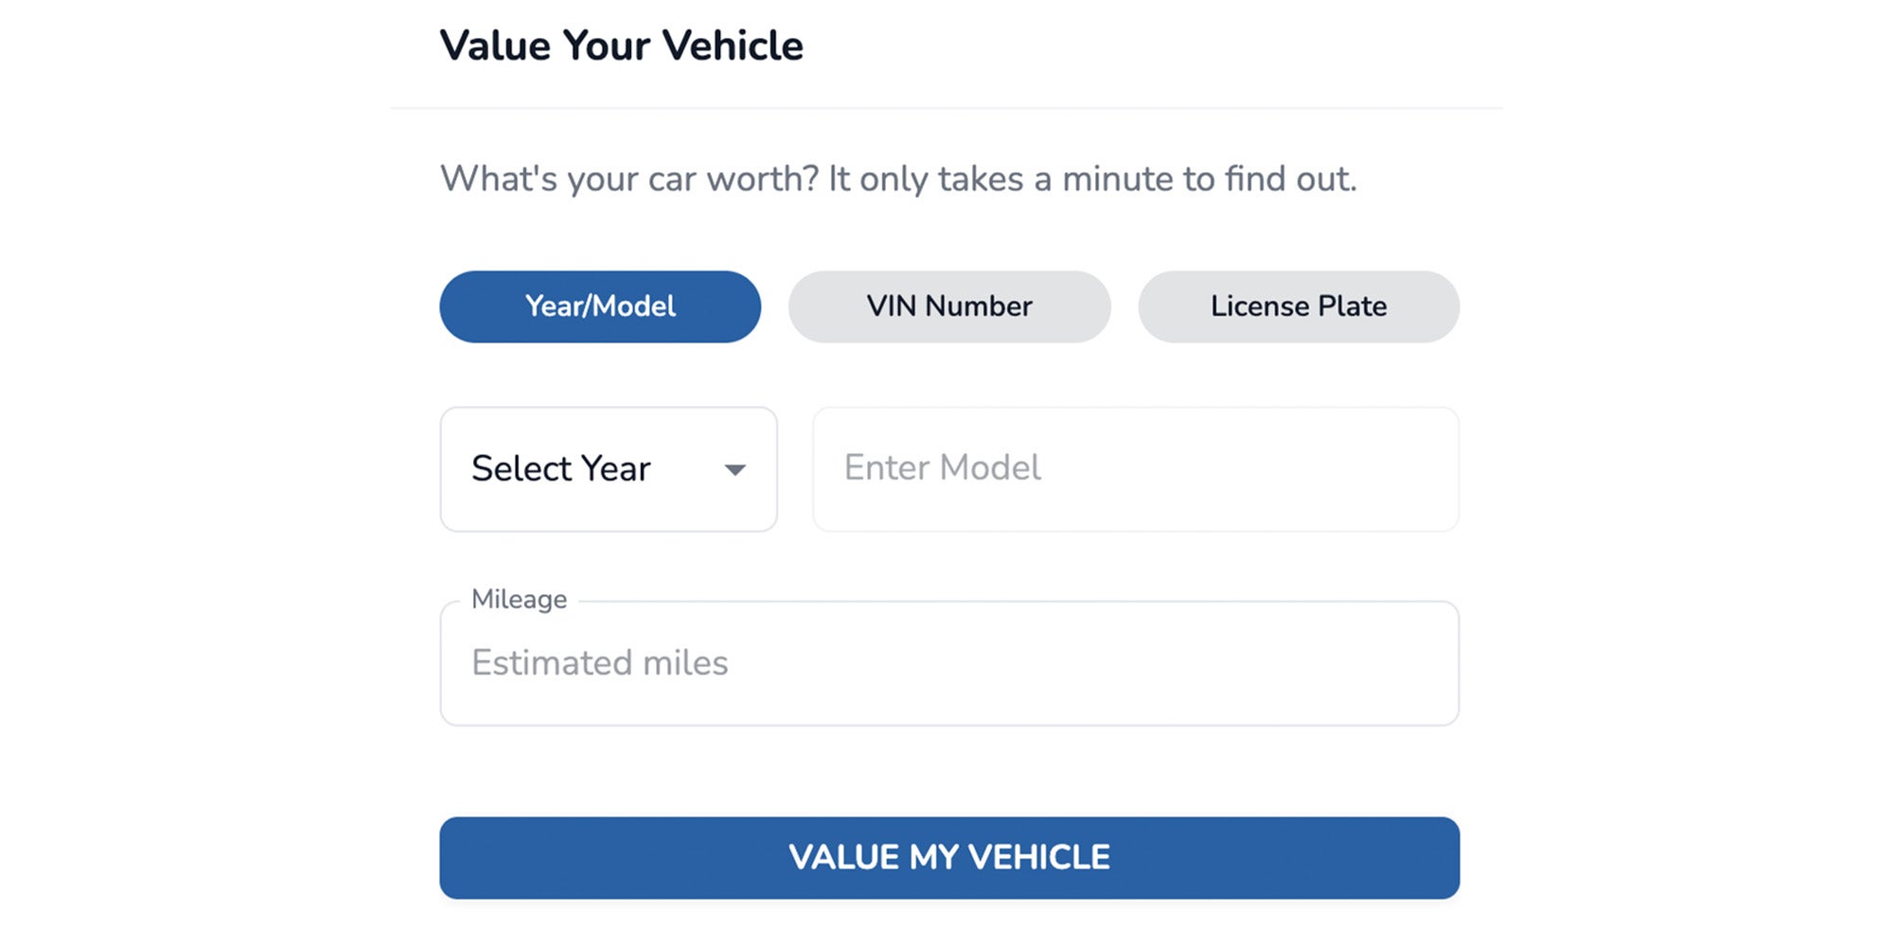Click the Value Your Vehicle heading
Screen dimensions: 1893x946
pyautogui.click(x=621, y=44)
